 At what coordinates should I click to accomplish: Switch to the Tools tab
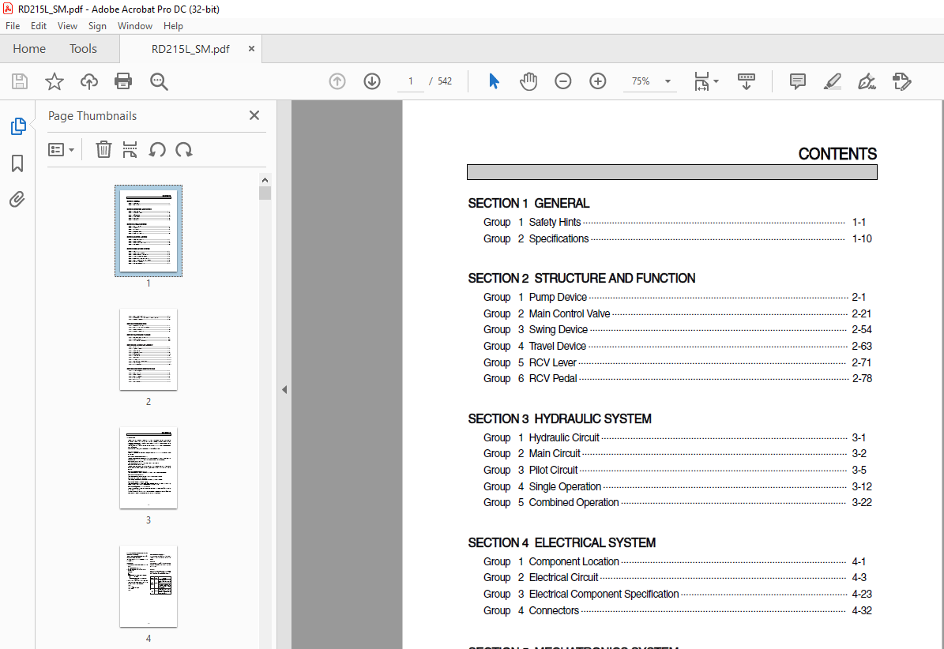coord(83,49)
